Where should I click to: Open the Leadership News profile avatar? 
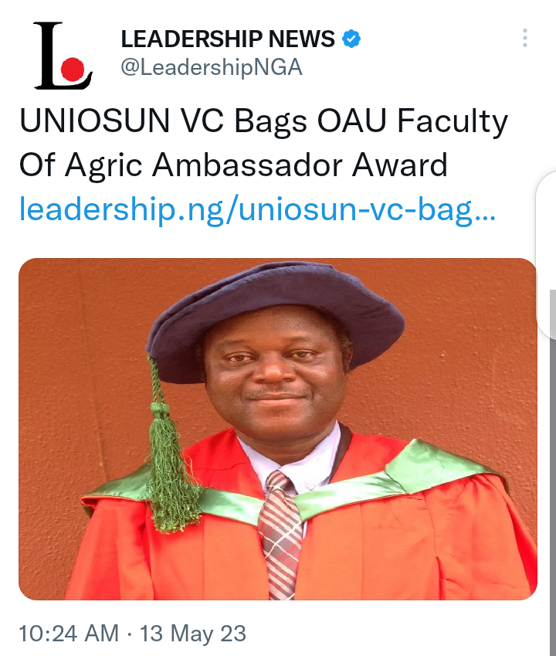pyautogui.click(x=63, y=55)
